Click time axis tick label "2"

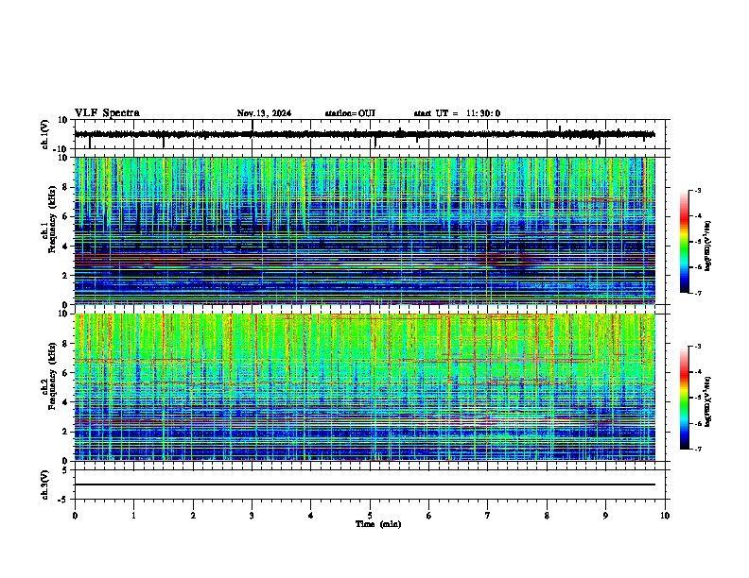point(193,516)
